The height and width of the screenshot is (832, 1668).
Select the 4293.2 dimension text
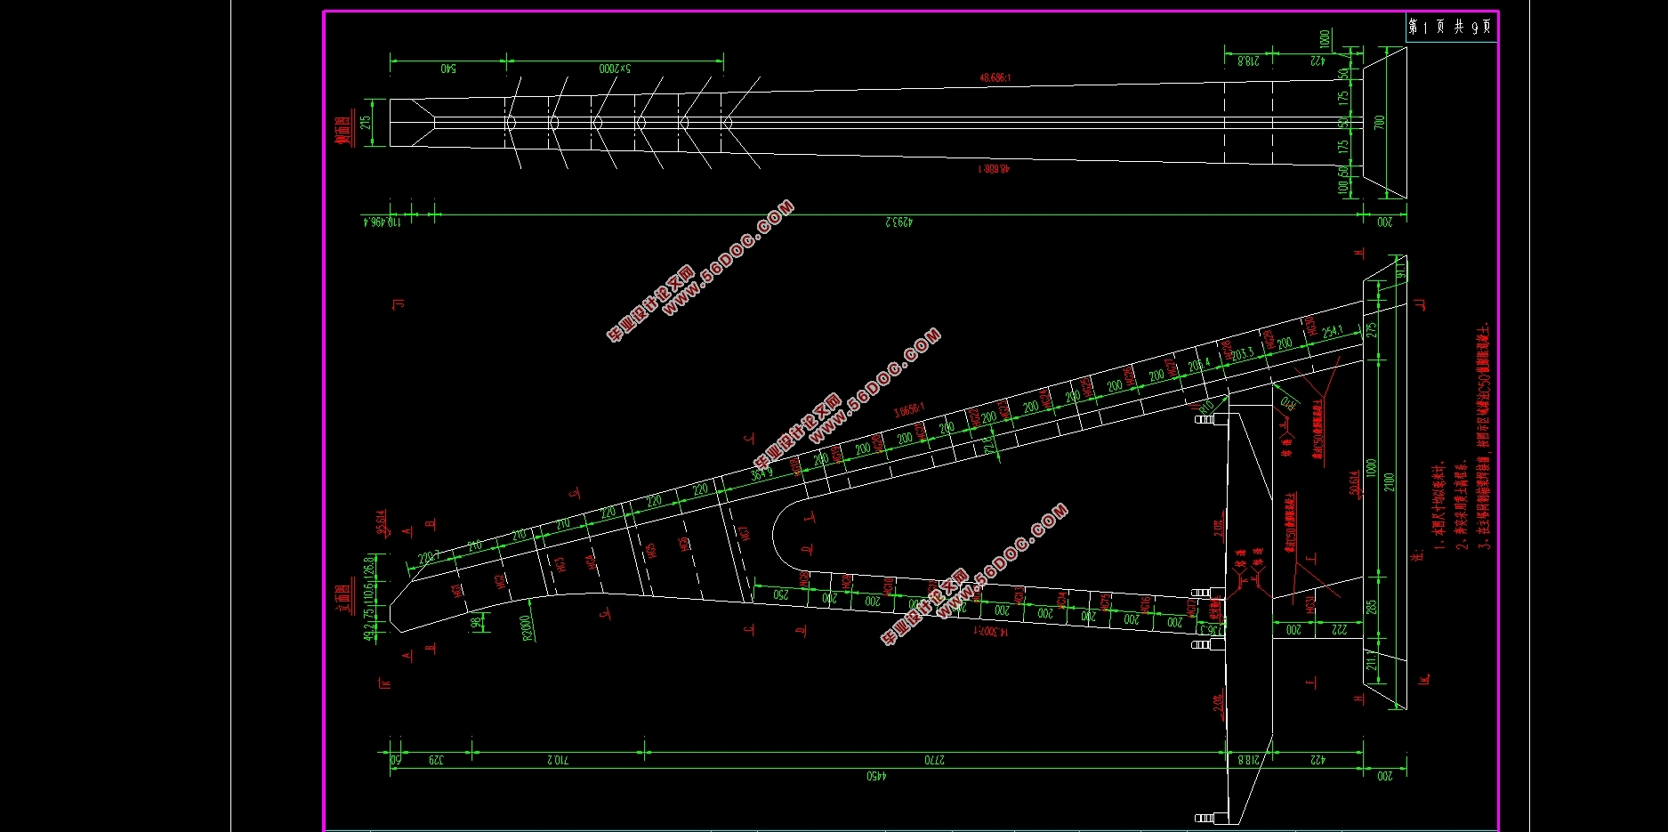tap(898, 222)
